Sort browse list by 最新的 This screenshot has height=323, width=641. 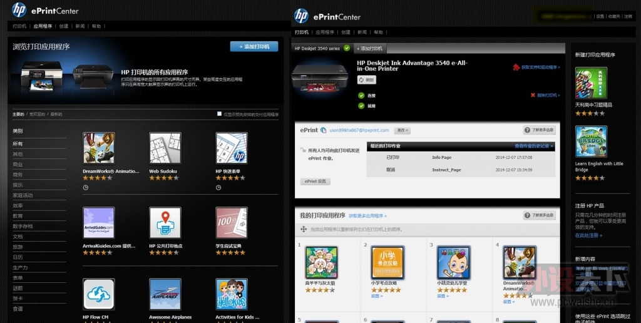click(x=56, y=114)
